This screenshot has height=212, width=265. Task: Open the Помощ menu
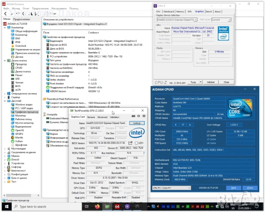[74, 8]
